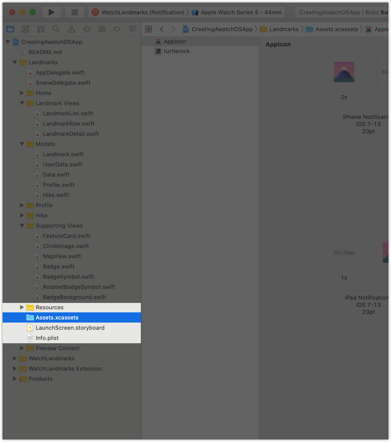The image size is (391, 442).
Task: Expand the Hike folder
Action: (22, 215)
